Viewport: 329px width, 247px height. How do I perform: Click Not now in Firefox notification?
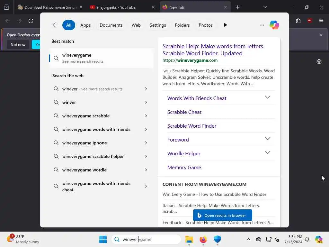pyautogui.click(x=18, y=44)
